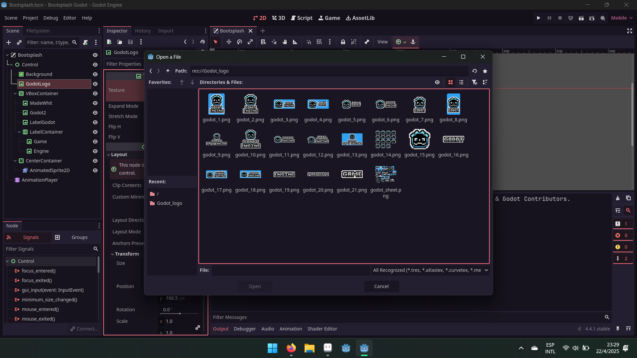
Task: Open file sort options in dialog
Action: click(x=485, y=82)
